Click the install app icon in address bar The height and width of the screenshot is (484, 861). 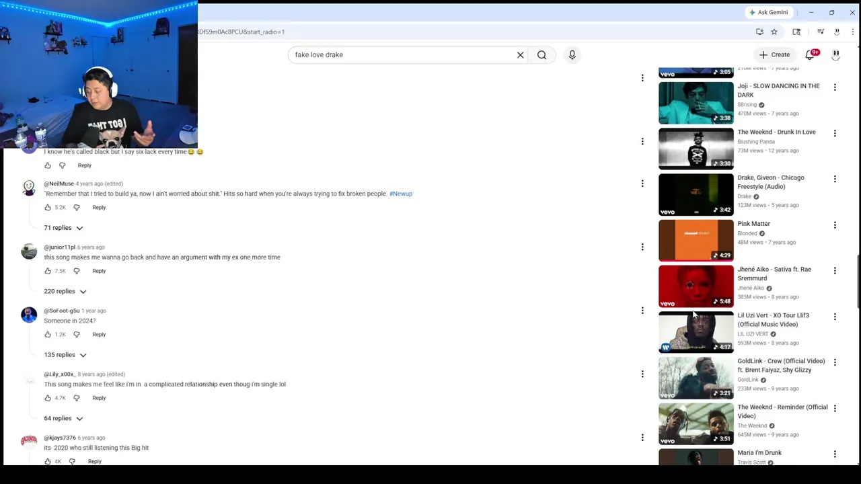pos(759,32)
